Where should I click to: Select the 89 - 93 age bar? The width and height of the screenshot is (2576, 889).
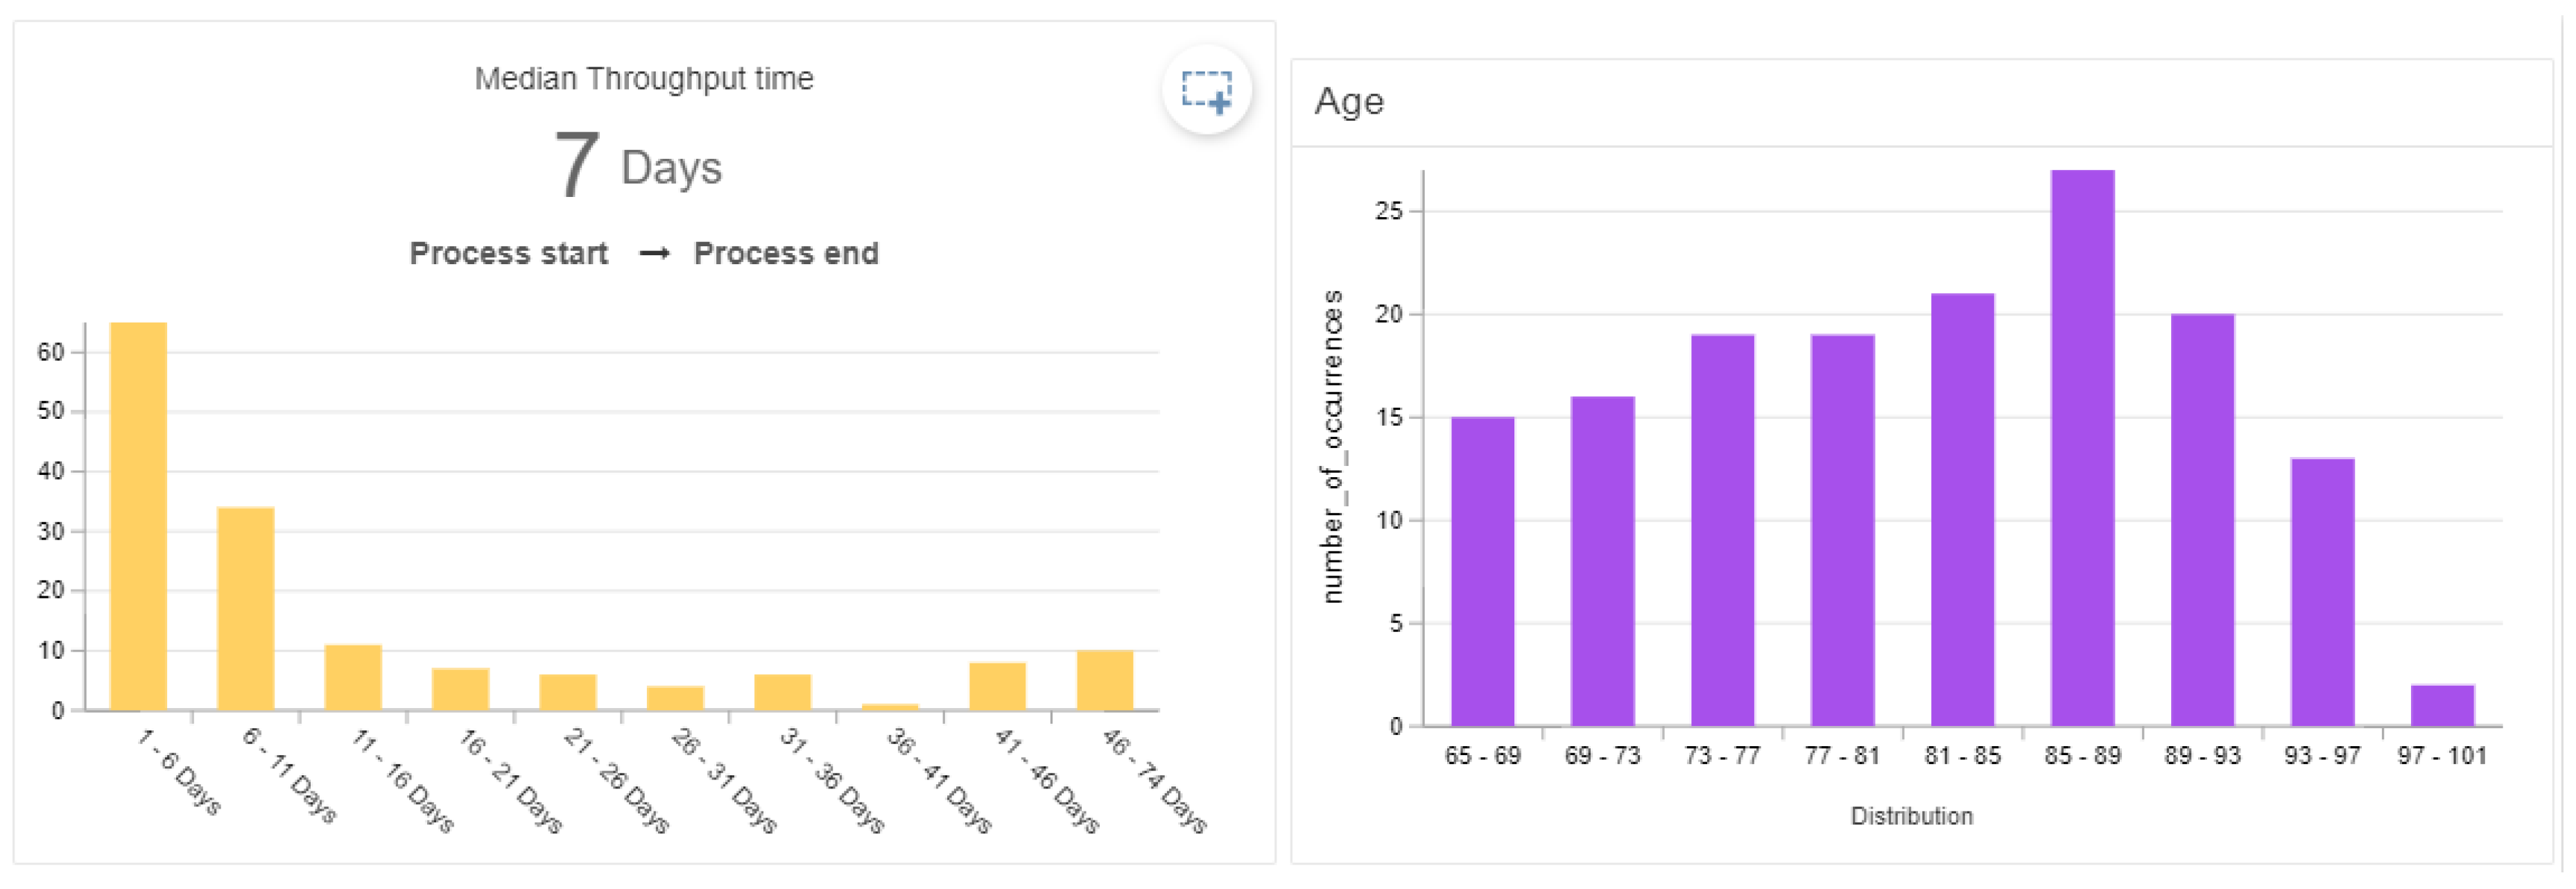pyautogui.click(x=2202, y=520)
